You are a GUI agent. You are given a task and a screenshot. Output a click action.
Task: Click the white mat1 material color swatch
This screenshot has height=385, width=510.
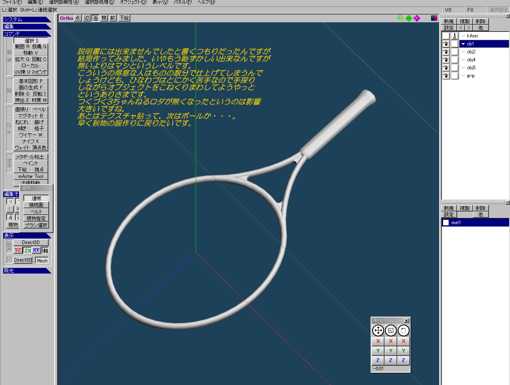[446, 223]
